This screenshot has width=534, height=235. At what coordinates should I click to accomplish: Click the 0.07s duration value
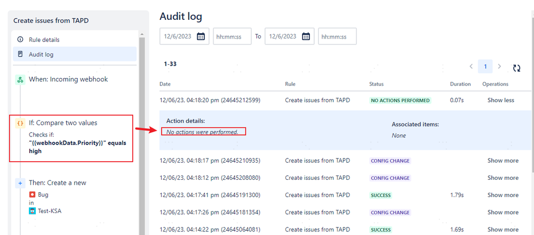pyautogui.click(x=456, y=100)
